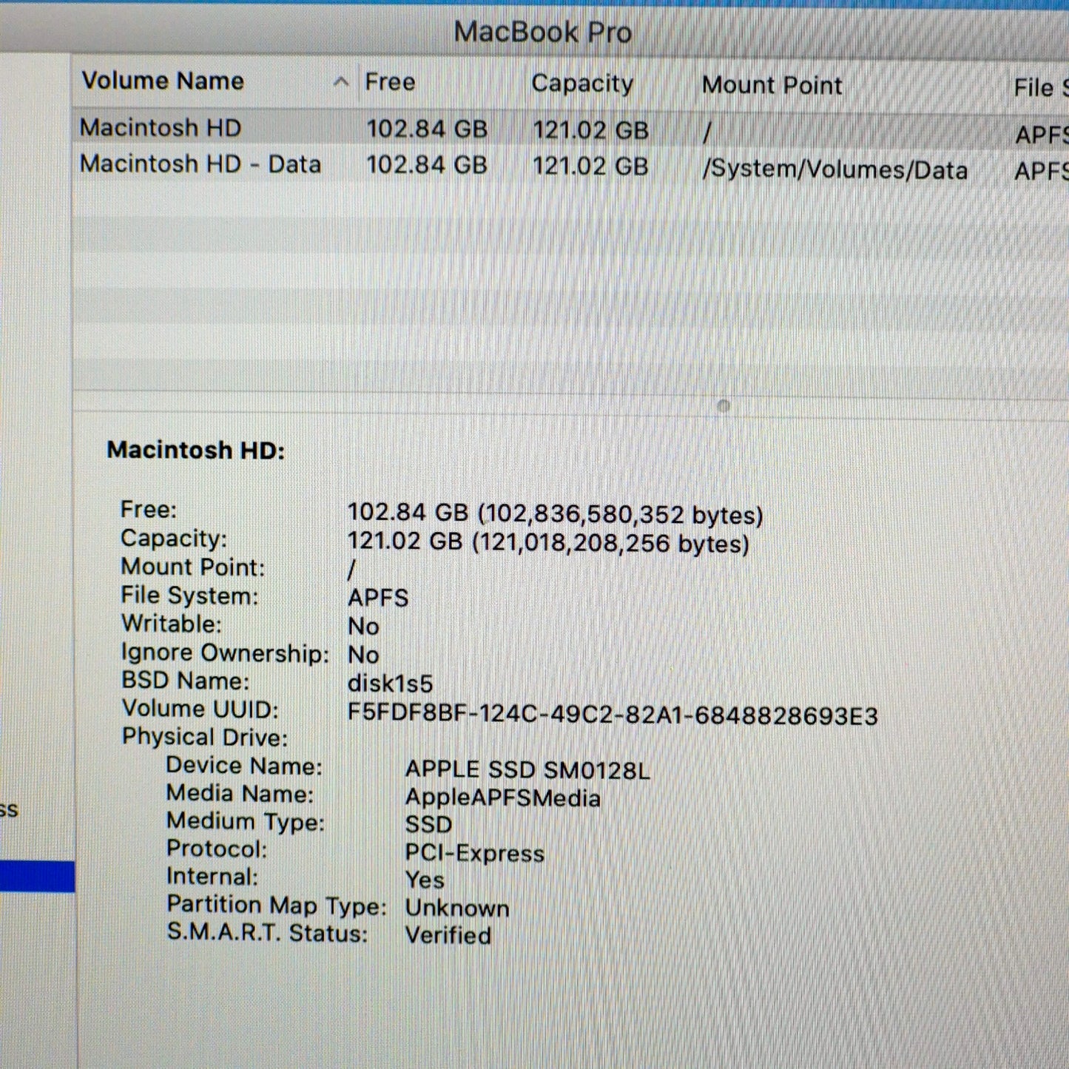Viewport: 1069px width, 1069px height.
Task: Sort volumes by the Capacity column header
Action: pos(581,84)
